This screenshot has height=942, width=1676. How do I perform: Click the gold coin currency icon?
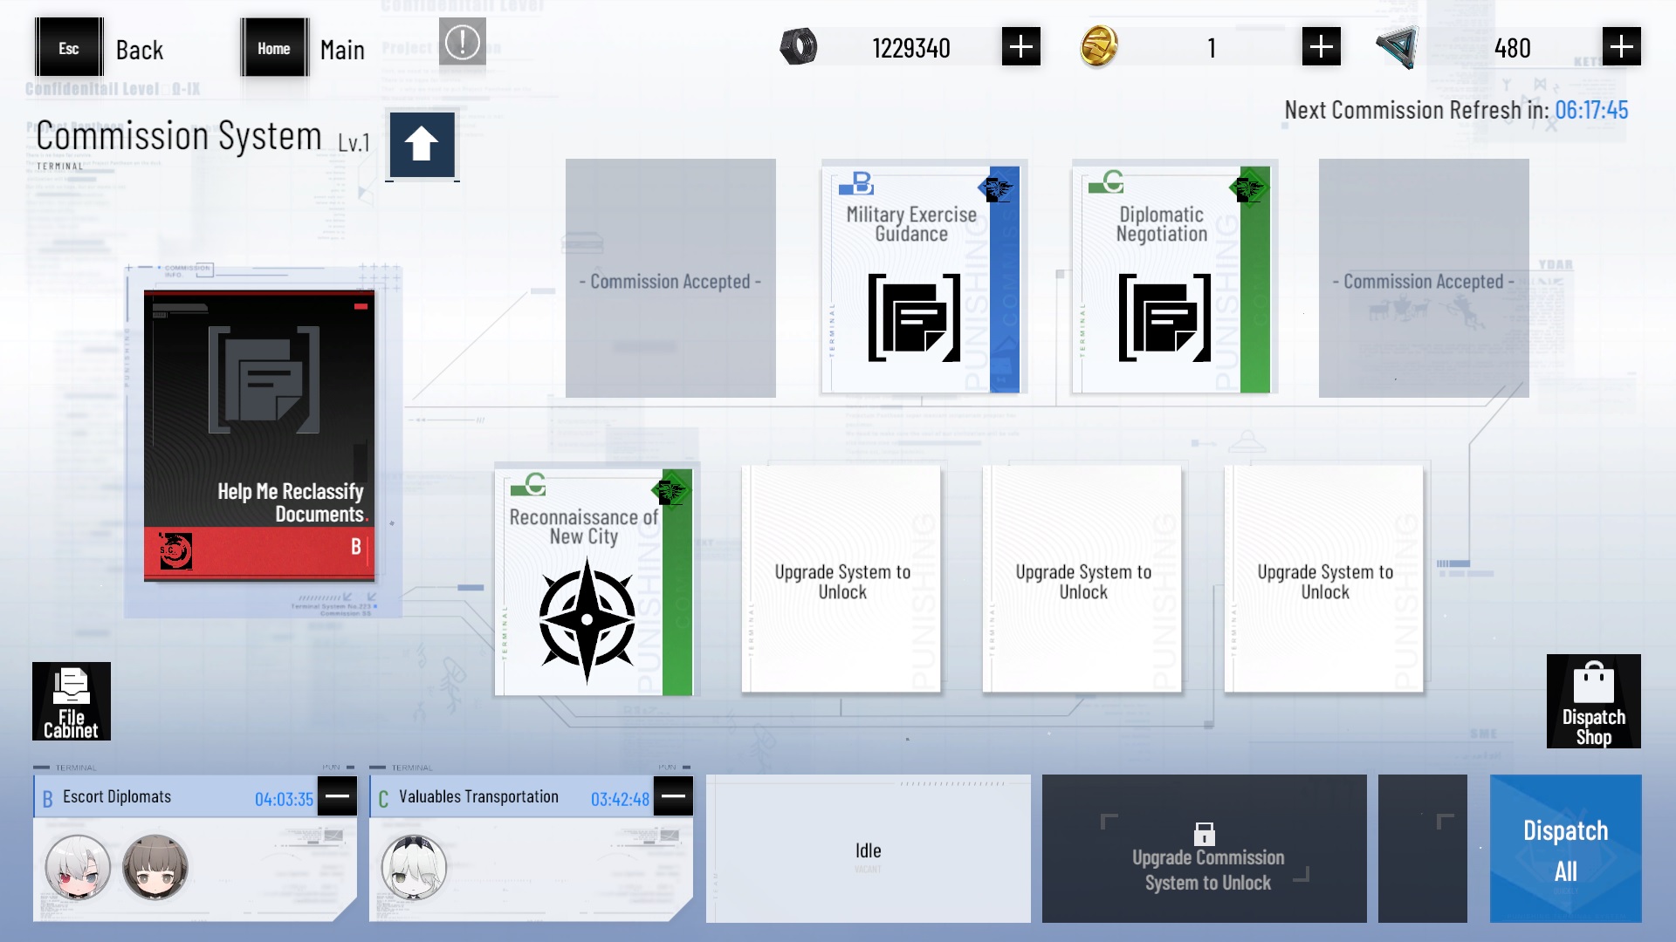click(1099, 47)
